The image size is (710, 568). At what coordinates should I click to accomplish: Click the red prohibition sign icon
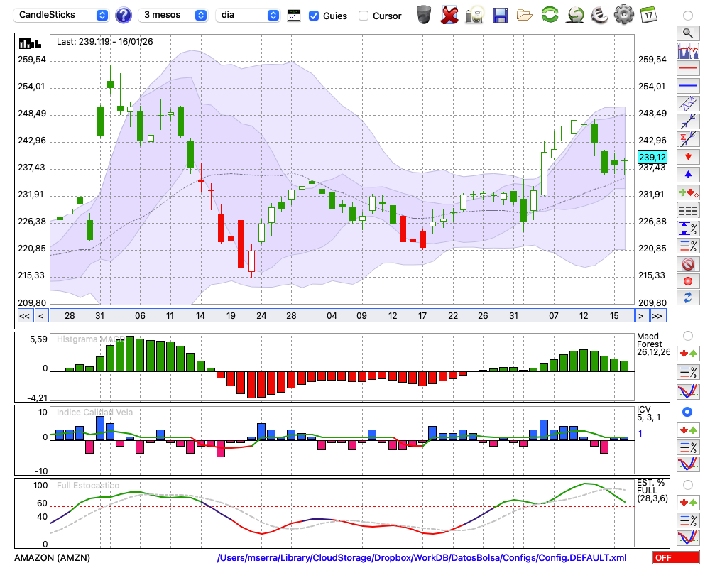pyautogui.click(x=687, y=264)
